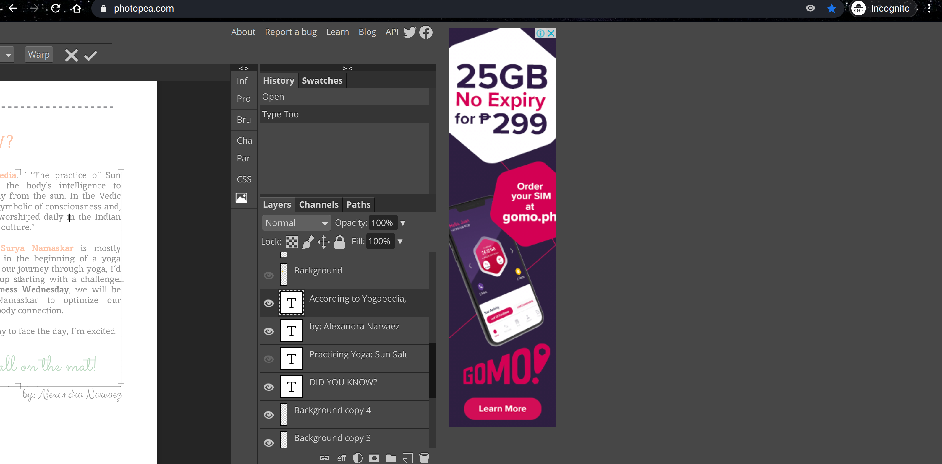Image resolution: width=942 pixels, height=464 pixels.
Task: Open the CSS panel
Action: 244,179
